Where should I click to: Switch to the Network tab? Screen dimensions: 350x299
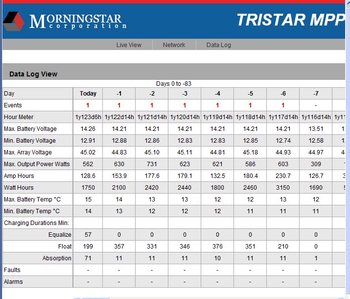174,45
